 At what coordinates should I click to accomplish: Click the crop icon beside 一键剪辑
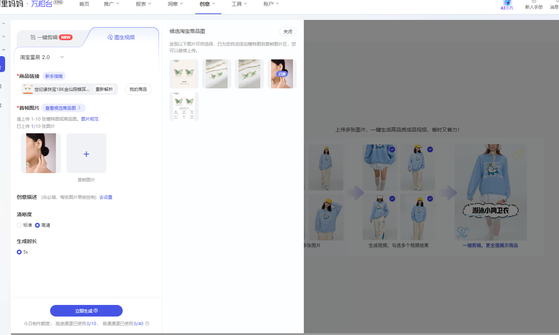point(33,37)
